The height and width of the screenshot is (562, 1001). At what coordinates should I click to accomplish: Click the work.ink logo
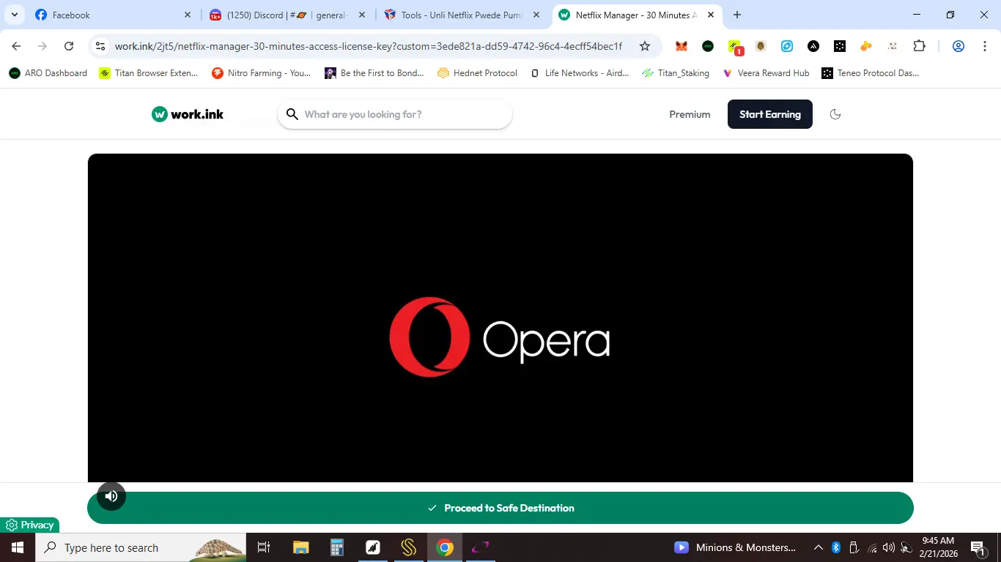(188, 114)
